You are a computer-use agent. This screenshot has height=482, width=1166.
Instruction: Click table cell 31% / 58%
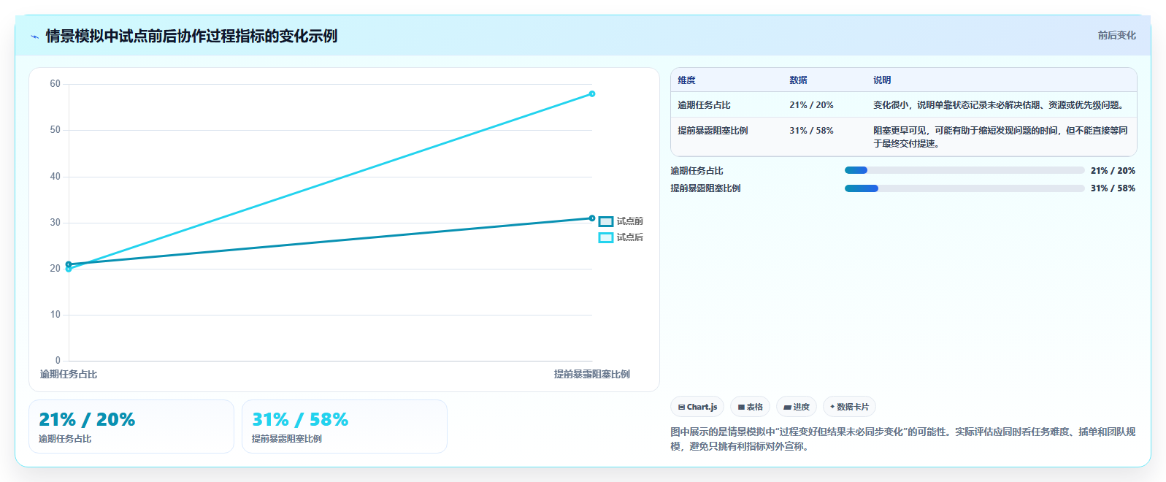[x=811, y=131]
